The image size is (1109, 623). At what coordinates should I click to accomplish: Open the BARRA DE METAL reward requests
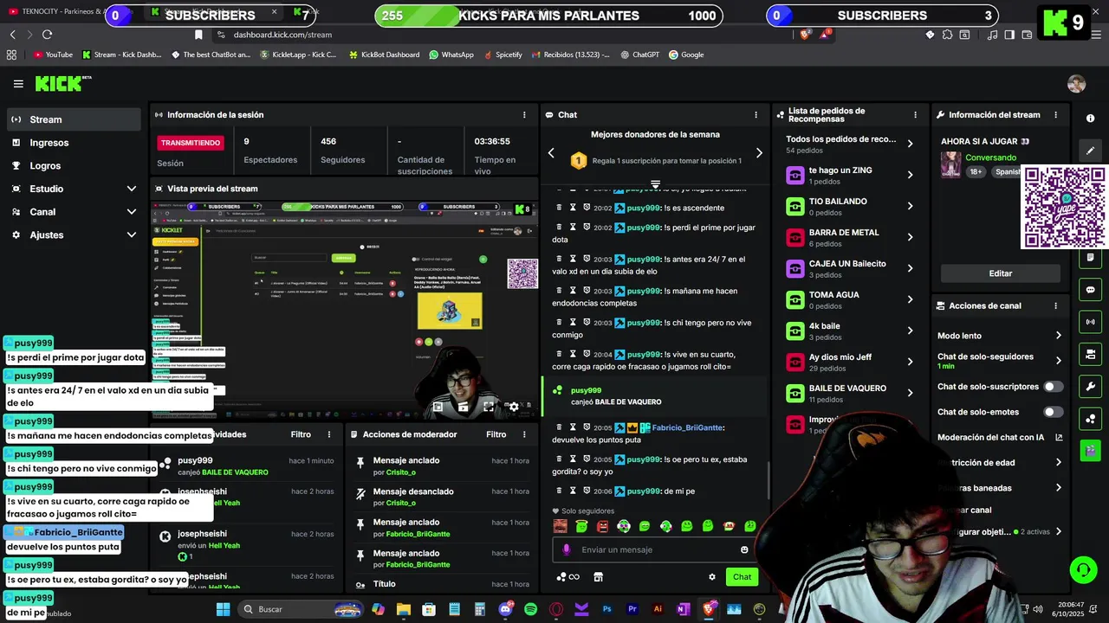[x=849, y=237]
